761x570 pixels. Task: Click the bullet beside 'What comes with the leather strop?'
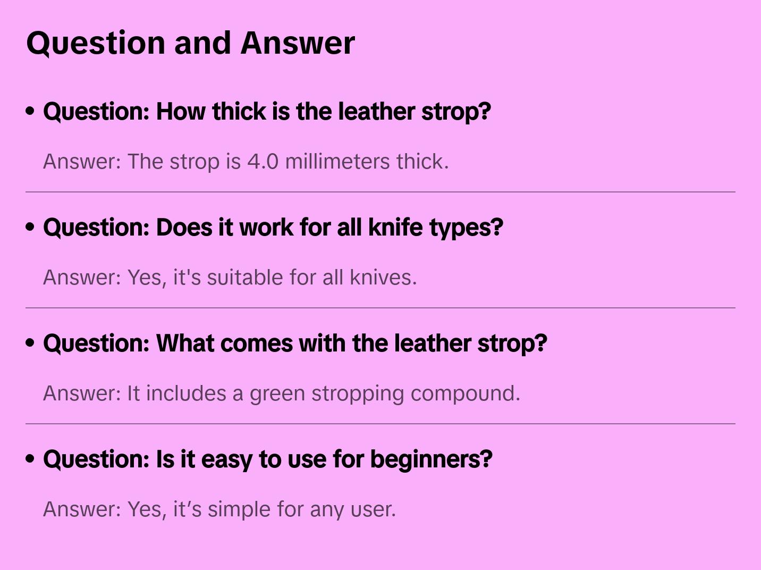[x=30, y=343]
